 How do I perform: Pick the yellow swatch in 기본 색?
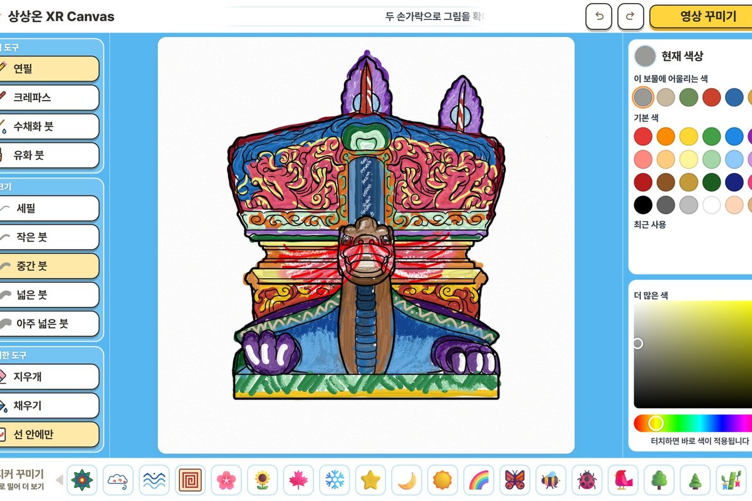(689, 137)
